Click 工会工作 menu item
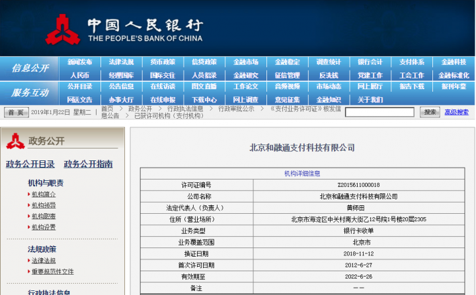Image resolution: width=476 pixels, height=295 pixels. [x=412, y=75]
